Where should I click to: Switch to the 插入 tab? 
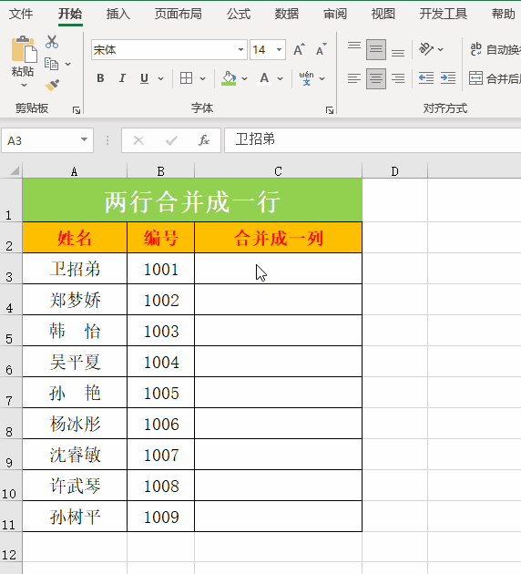(117, 14)
